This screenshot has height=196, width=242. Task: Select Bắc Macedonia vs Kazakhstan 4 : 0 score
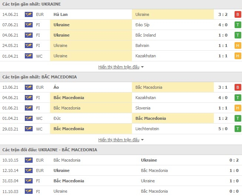(223, 98)
